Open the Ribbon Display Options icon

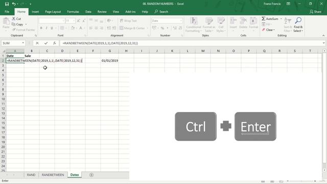[x=288, y=4]
